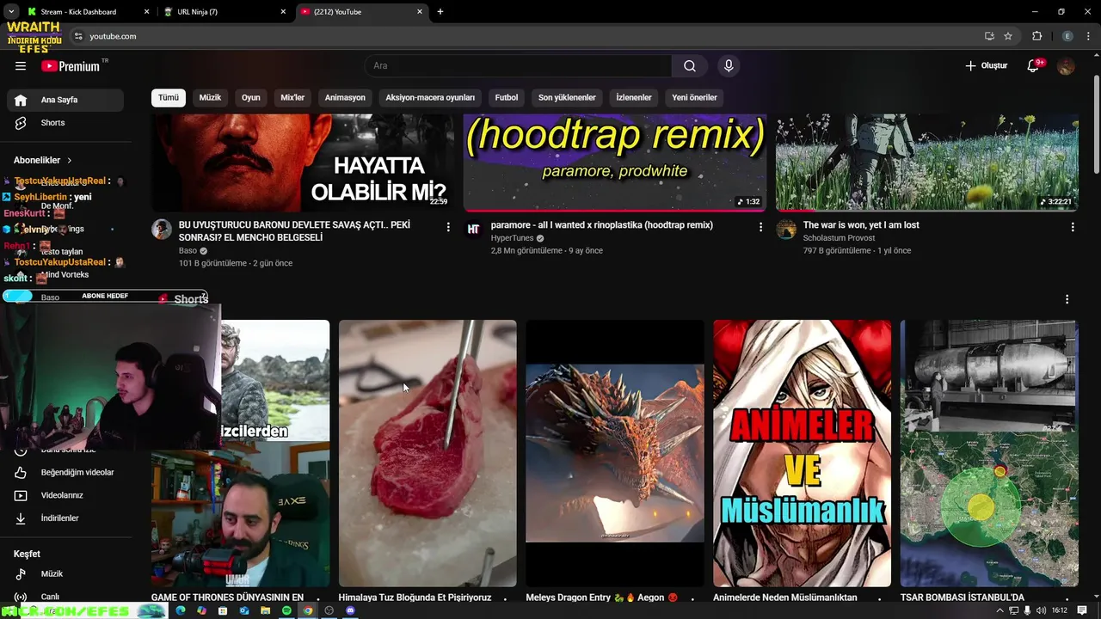Select the Son yüklenenler chip
1101x619 pixels.
point(567,97)
